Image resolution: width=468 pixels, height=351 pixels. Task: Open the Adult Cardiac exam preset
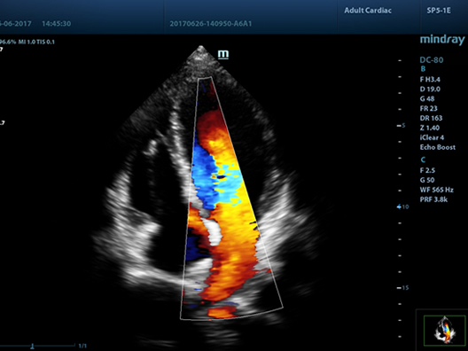tap(368, 11)
